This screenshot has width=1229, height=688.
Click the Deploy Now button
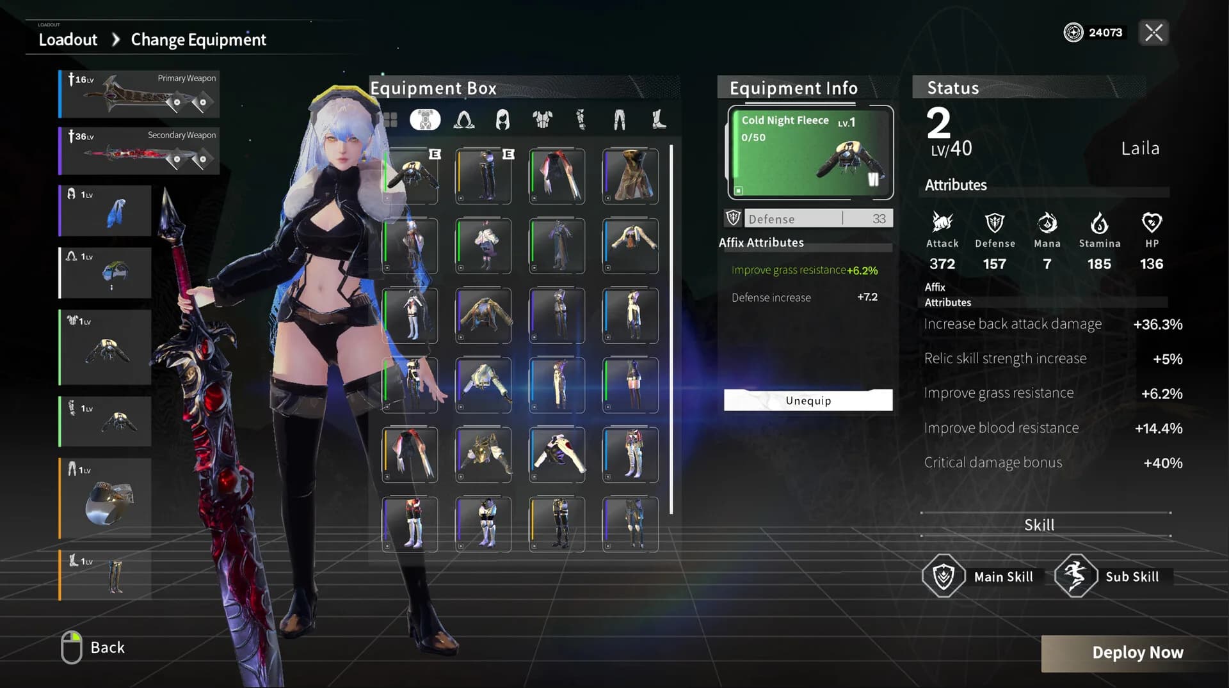click(1135, 653)
